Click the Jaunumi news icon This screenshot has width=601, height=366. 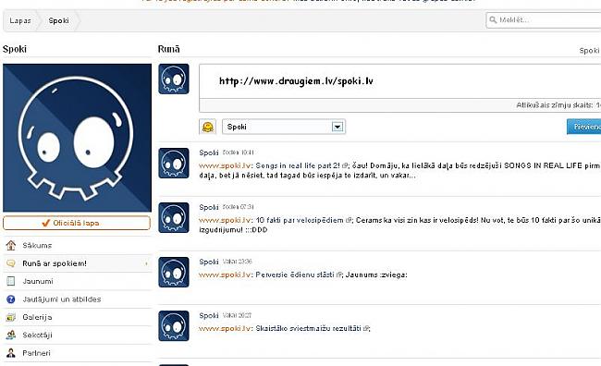[11, 281]
